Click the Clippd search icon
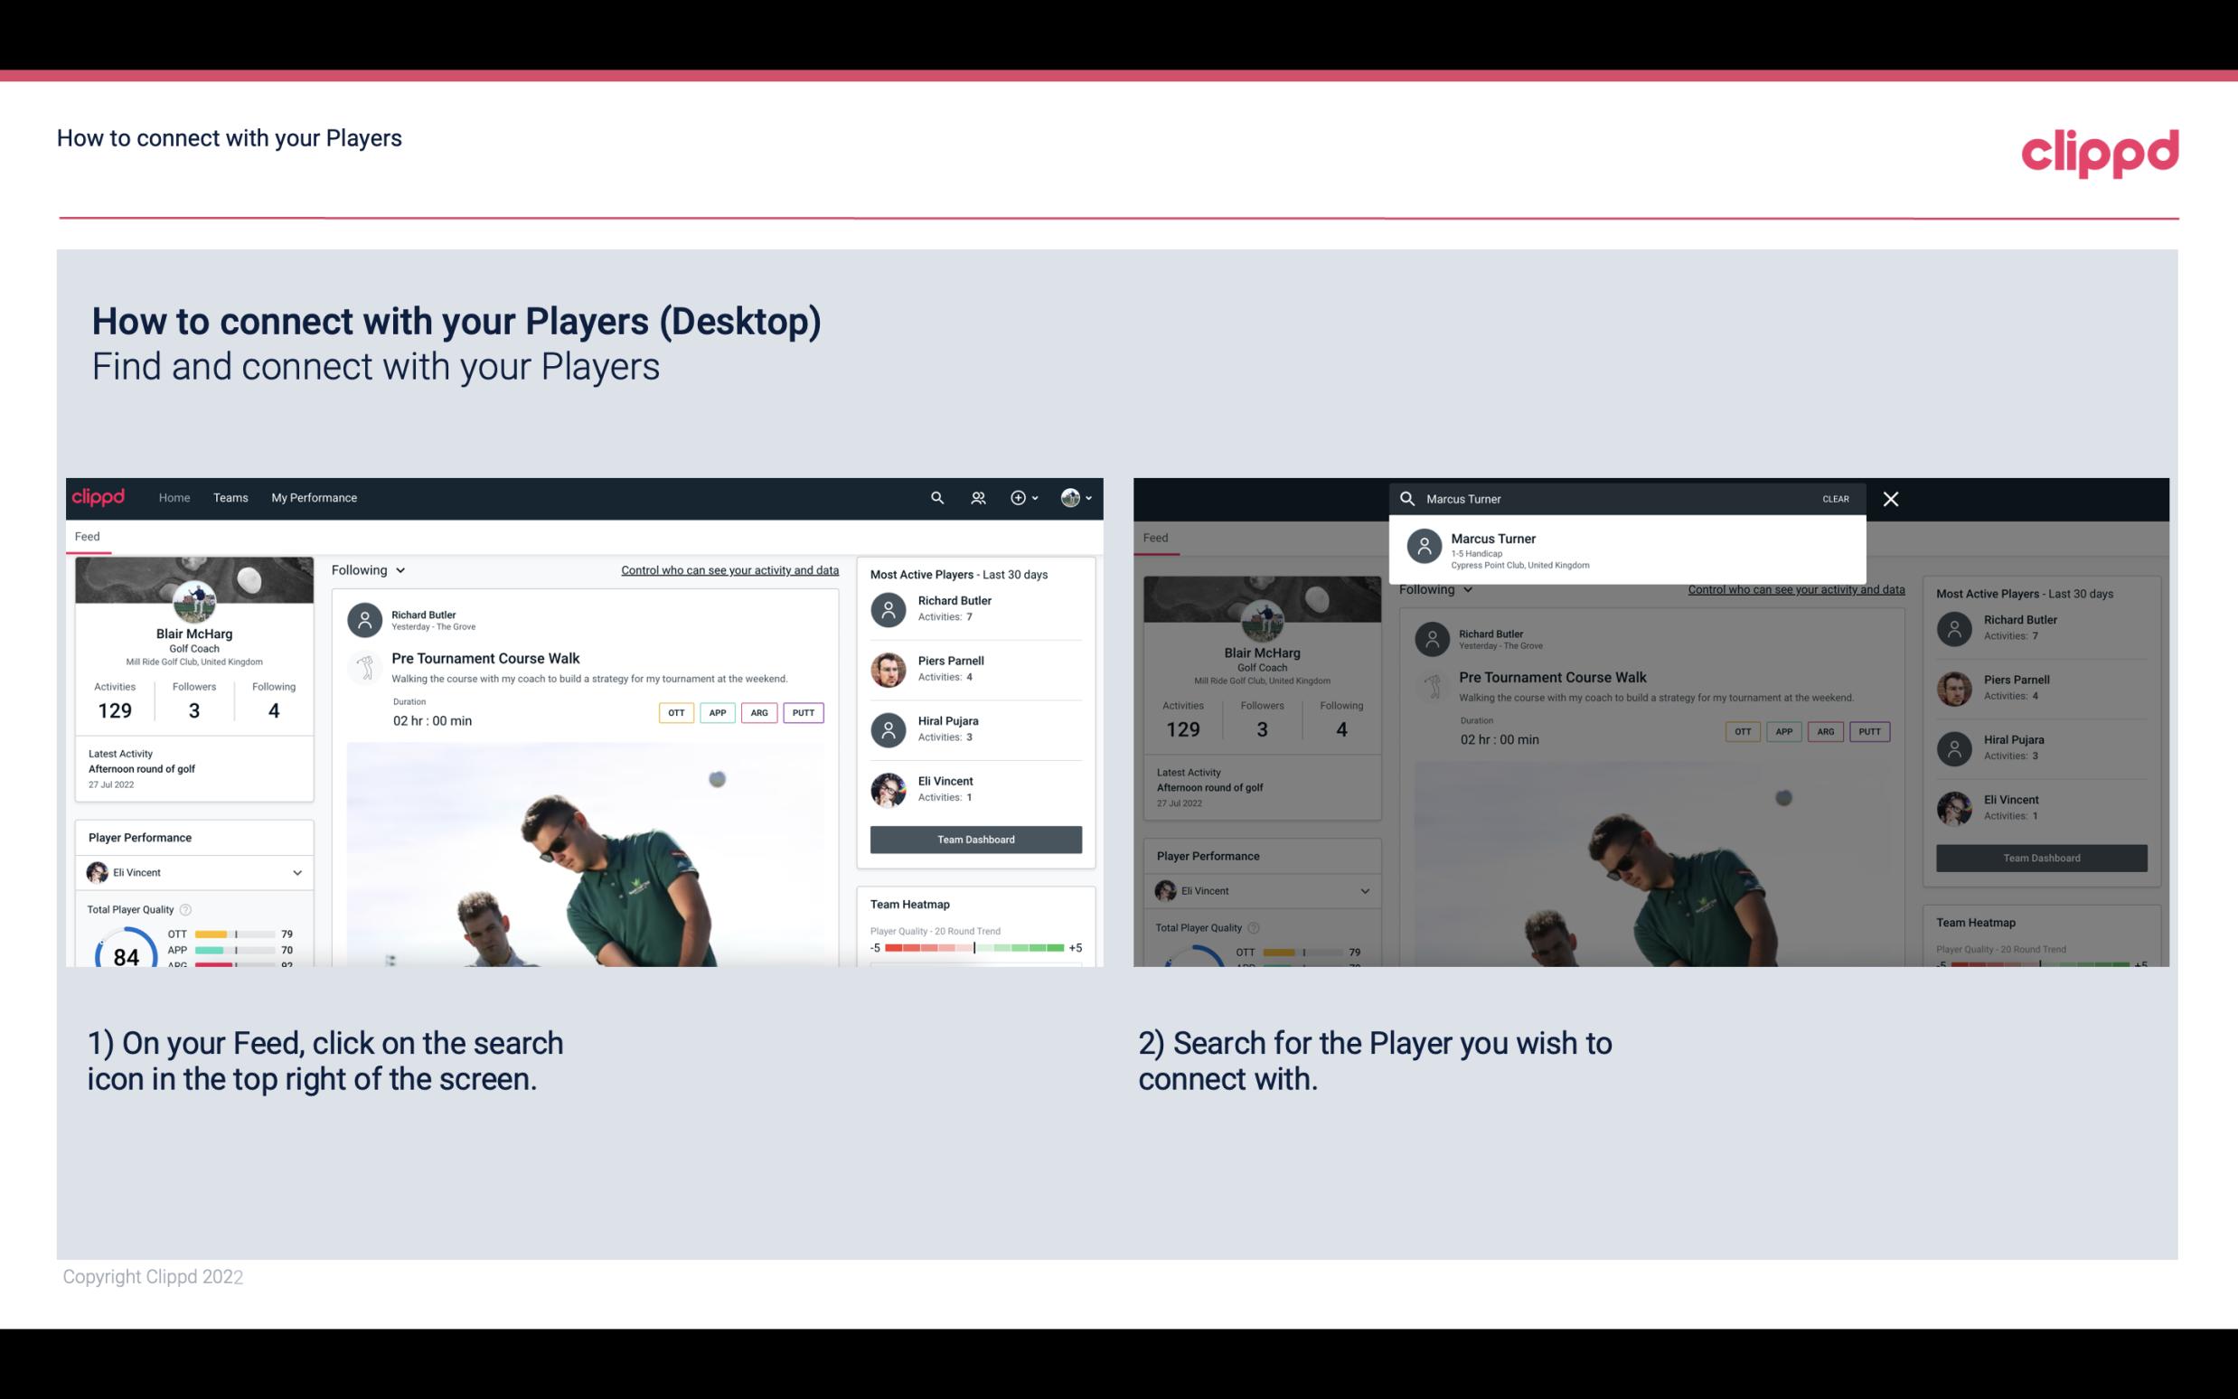 point(936,498)
